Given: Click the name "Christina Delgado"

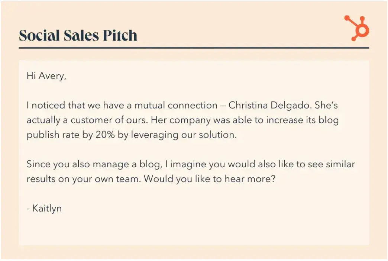Looking at the screenshot, I should pyautogui.click(x=269, y=106).
